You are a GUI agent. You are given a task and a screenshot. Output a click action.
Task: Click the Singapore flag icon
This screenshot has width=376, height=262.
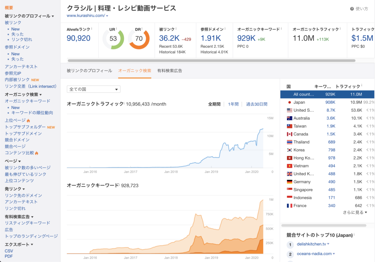click(x=289, y=190)
